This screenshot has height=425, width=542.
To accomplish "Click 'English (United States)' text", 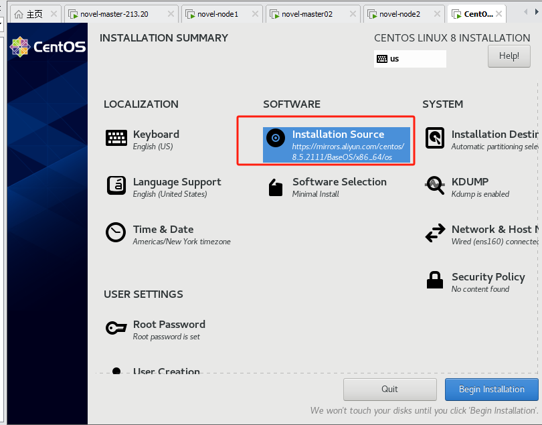I will pos(170,194).
